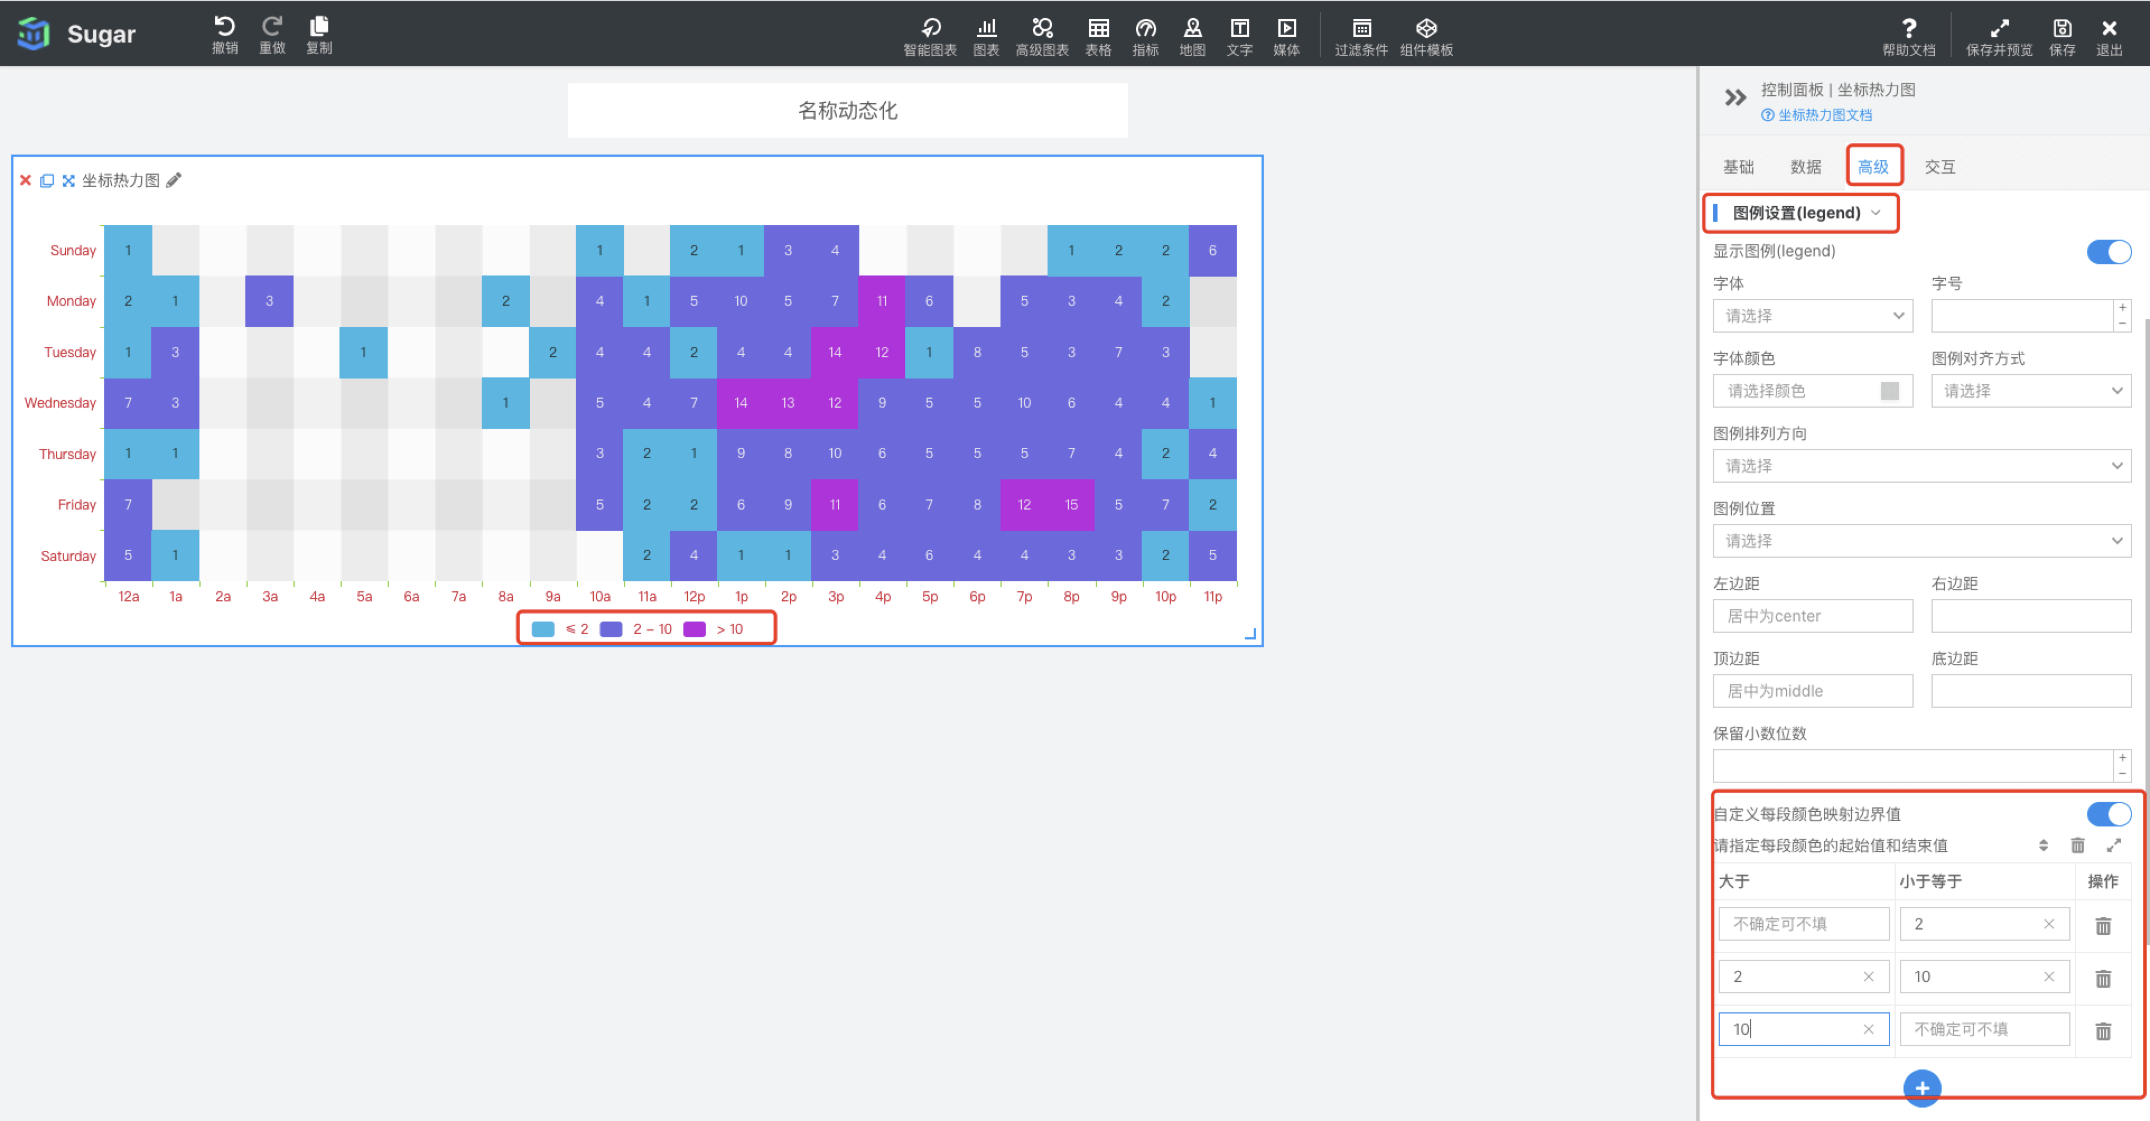Clear the value 2 in greater-than field
Viewport: 2150px width, 1121px height.
tap(1868, 977)
